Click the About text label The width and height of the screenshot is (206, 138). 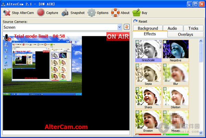pyautogui.click(x=125, y=13)
